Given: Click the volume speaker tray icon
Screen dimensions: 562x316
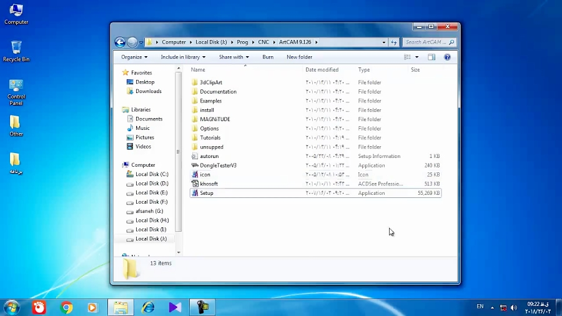Looking at the screenshot, I should (514, 308).
